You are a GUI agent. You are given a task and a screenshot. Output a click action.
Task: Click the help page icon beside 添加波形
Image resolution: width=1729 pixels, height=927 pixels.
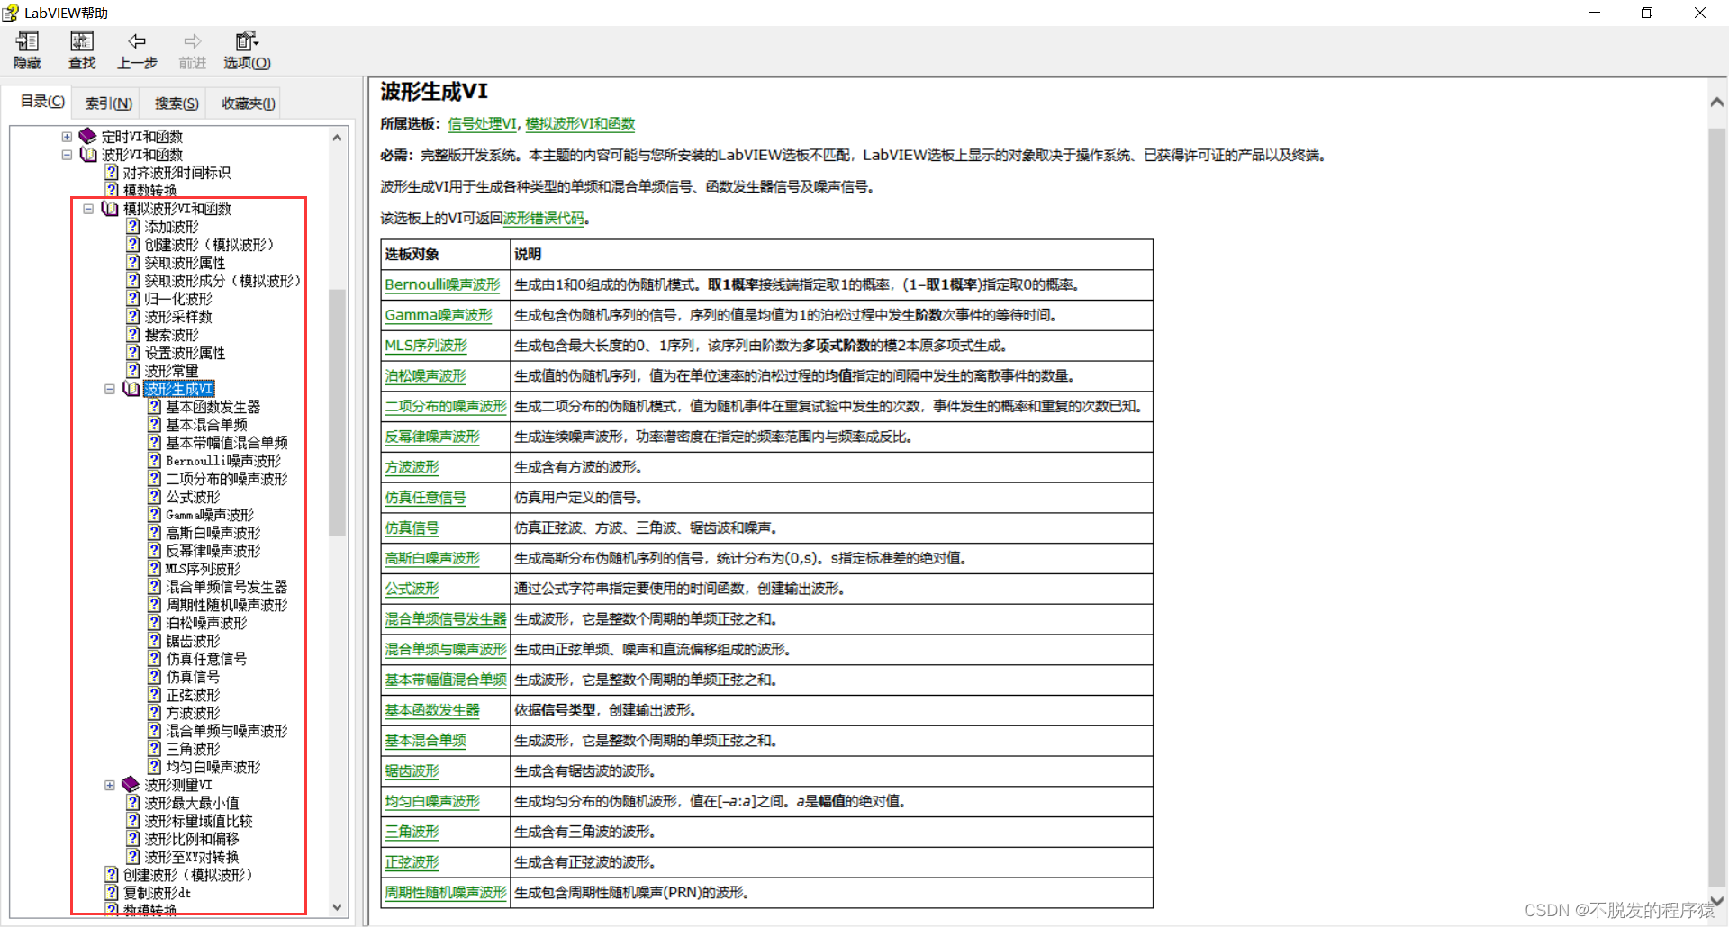coord(133,226)
